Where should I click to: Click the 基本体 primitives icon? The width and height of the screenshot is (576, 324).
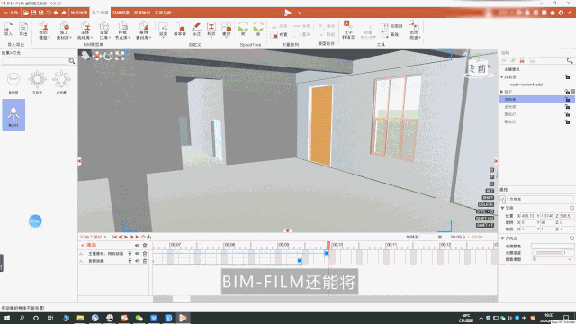pos(180,29)
